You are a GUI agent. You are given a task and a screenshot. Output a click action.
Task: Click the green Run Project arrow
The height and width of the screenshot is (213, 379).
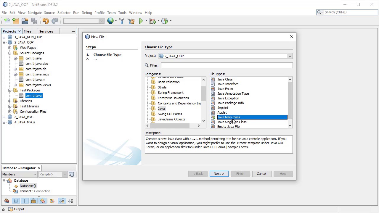(141, 21)
